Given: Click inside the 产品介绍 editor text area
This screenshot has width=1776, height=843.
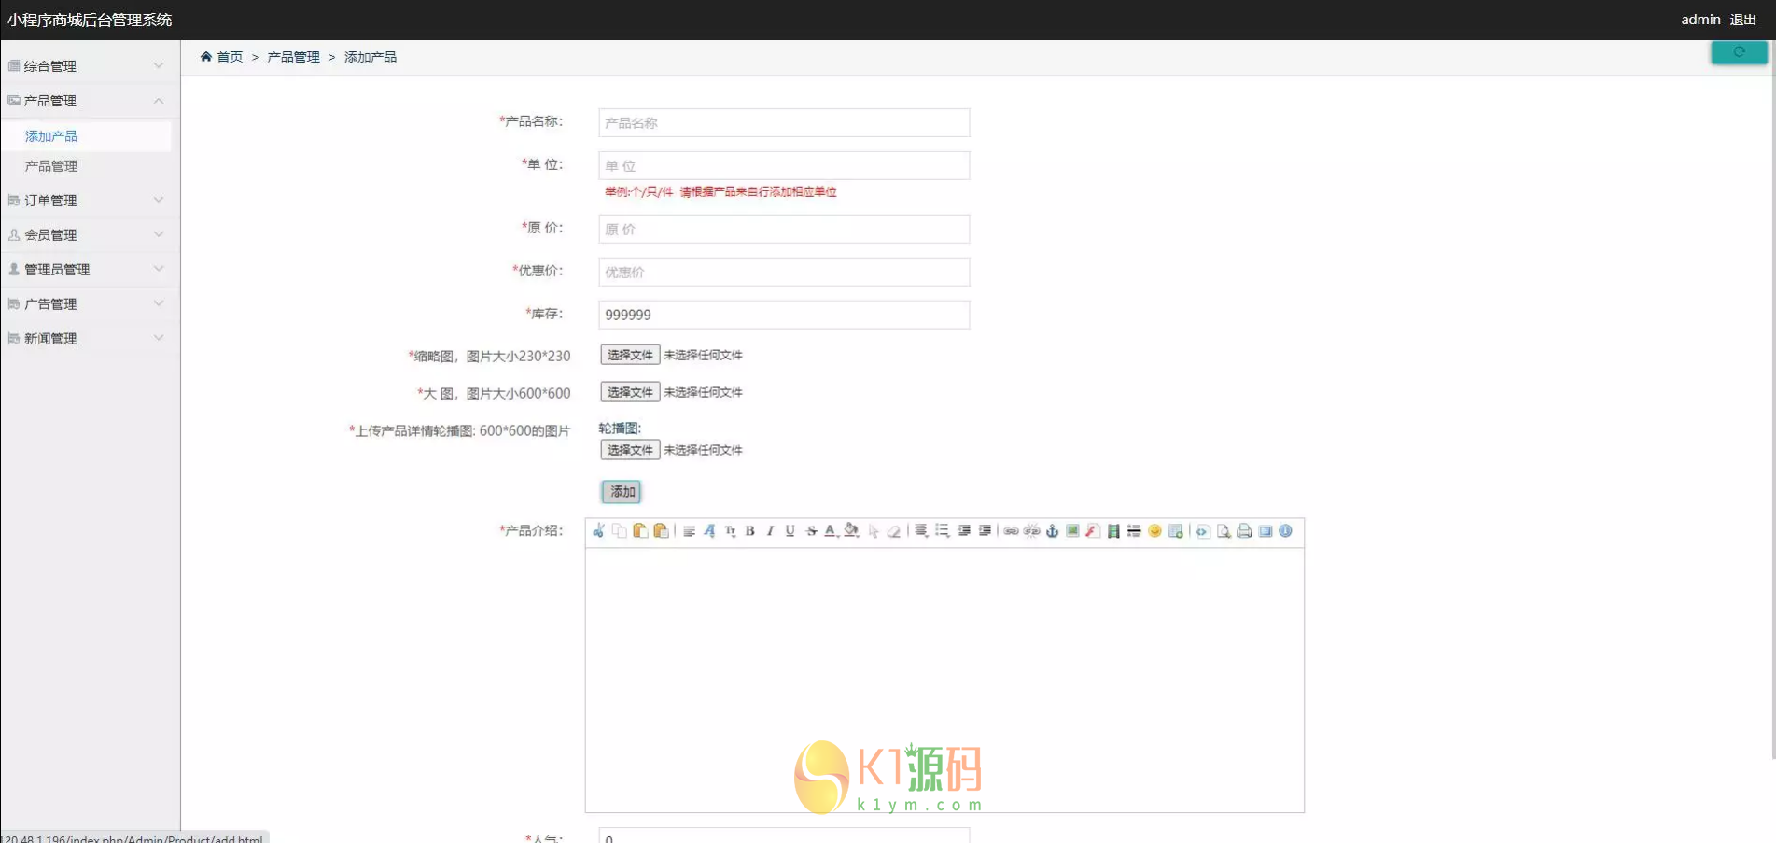Looking at the screenshot, I should click(x=944, y=679).
